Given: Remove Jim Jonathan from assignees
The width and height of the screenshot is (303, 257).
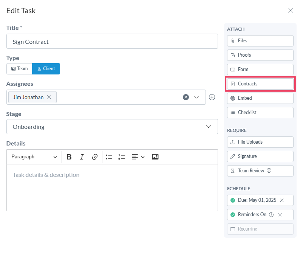Looking at the screenshot, I should point(49,97).
